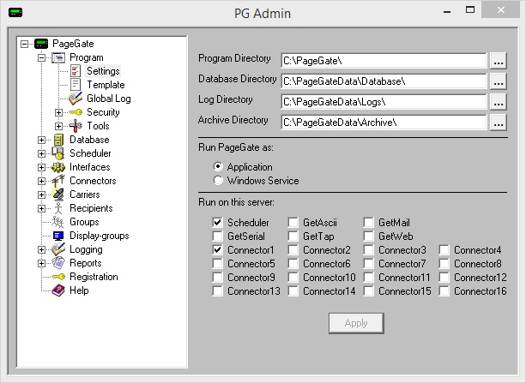Image resolution: width=526 pixels, height=383 pixels.
Task: Select the Display-groups tree item
Action: point(100,236)
